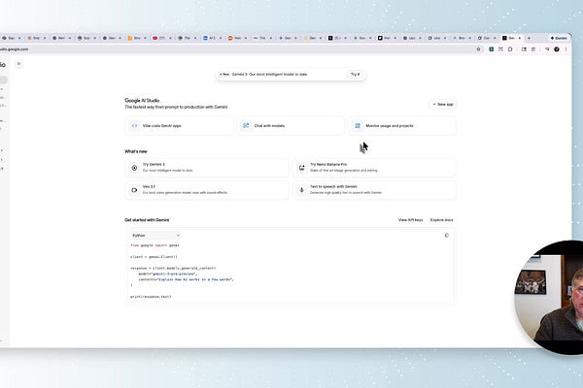This screenshot has width=583, height=388.
Task: Click the Google AI Studio heading
Action: (x=142, y=101)
